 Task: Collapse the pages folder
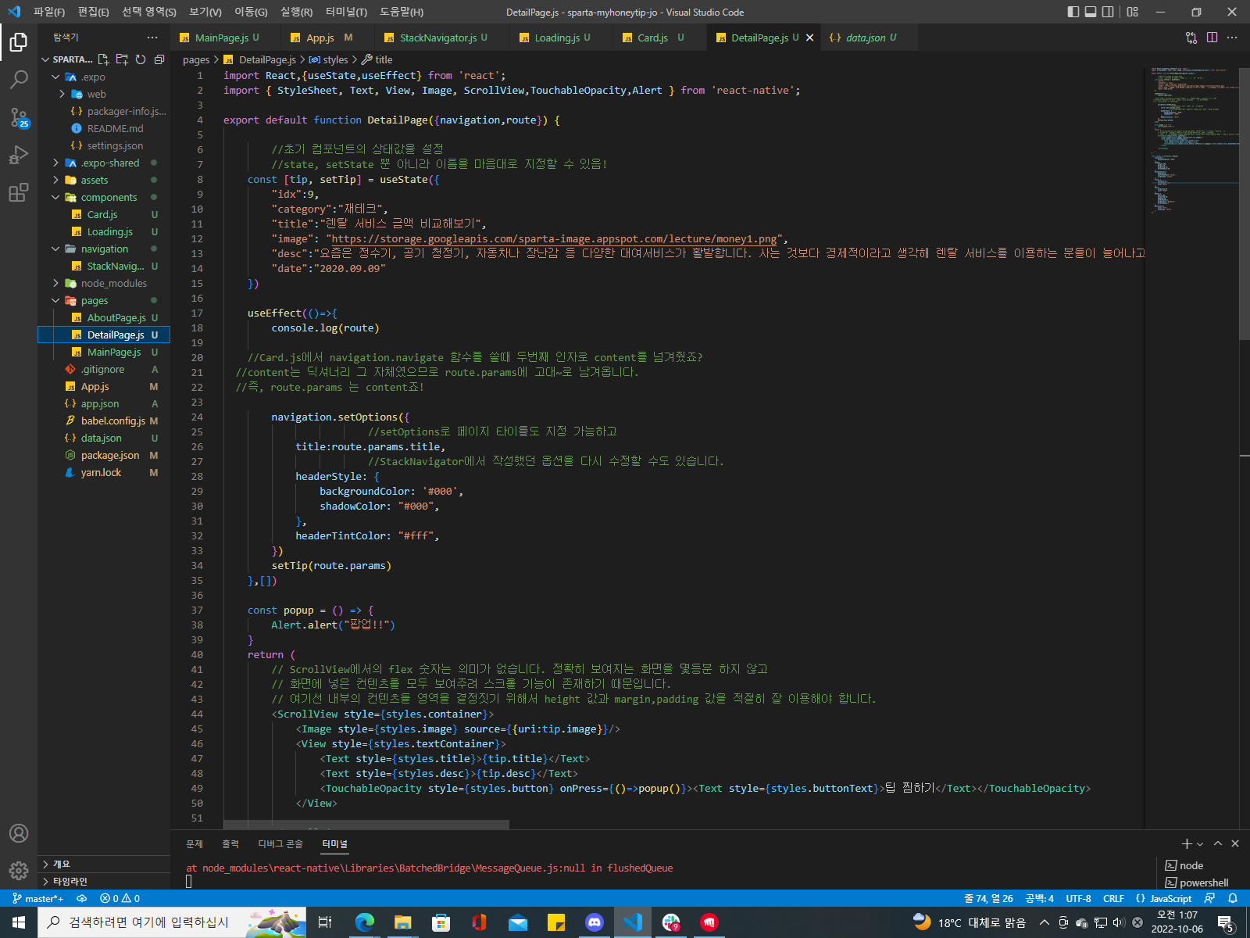(x=55, y=300)
